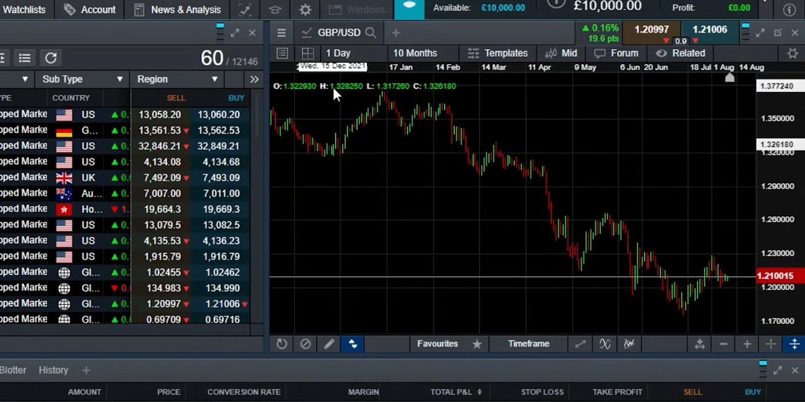The image size is (805, 402).
Task: Toggle the highlighted blue up-down arrows button
Action: [352, 344]
